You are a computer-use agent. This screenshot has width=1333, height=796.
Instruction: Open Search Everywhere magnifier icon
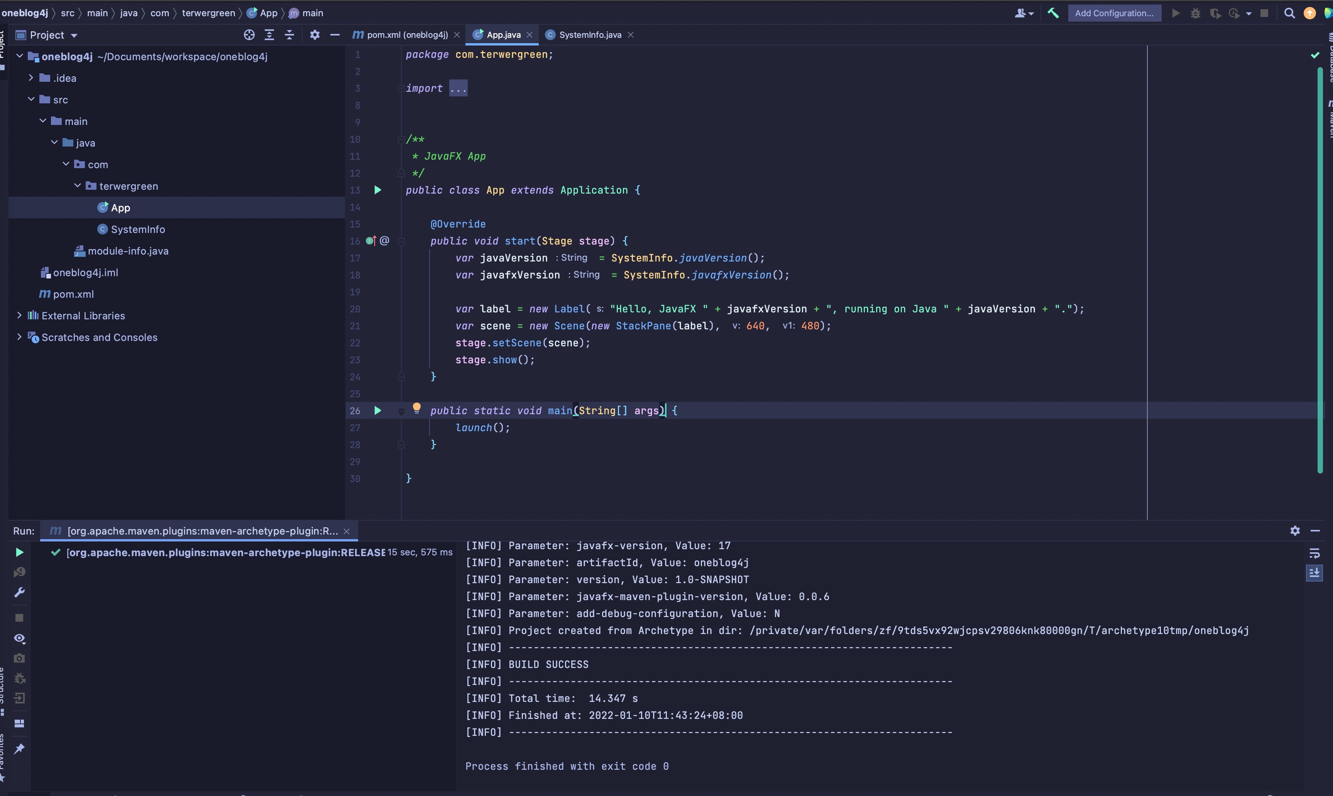point(1289,13)
